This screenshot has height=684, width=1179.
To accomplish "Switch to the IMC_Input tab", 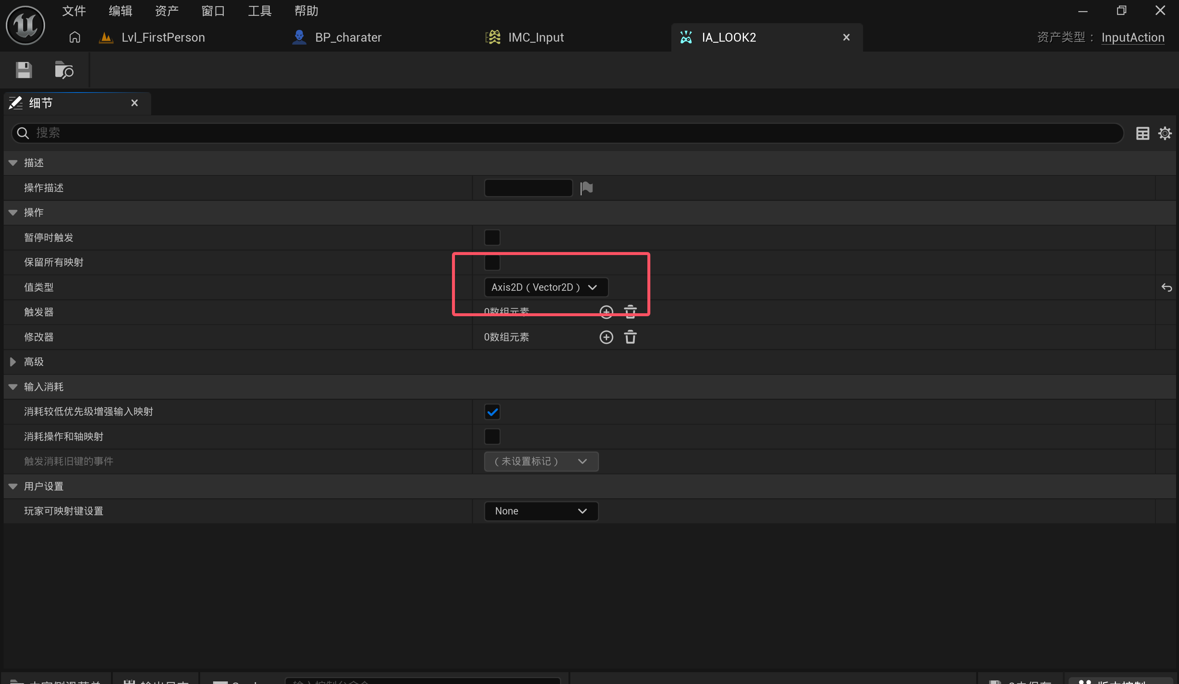I will 535,37.
